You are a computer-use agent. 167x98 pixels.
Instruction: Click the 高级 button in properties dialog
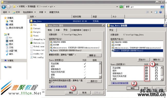click(94, 81)
